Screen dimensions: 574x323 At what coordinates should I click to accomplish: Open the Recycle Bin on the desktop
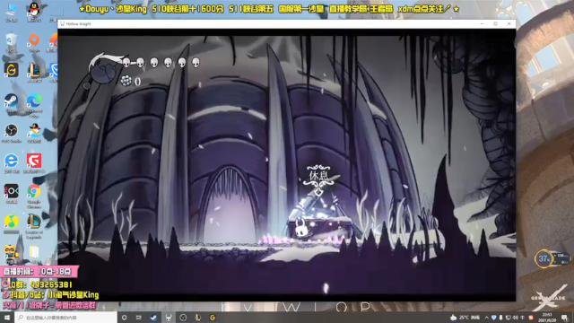tap(12, 42)
